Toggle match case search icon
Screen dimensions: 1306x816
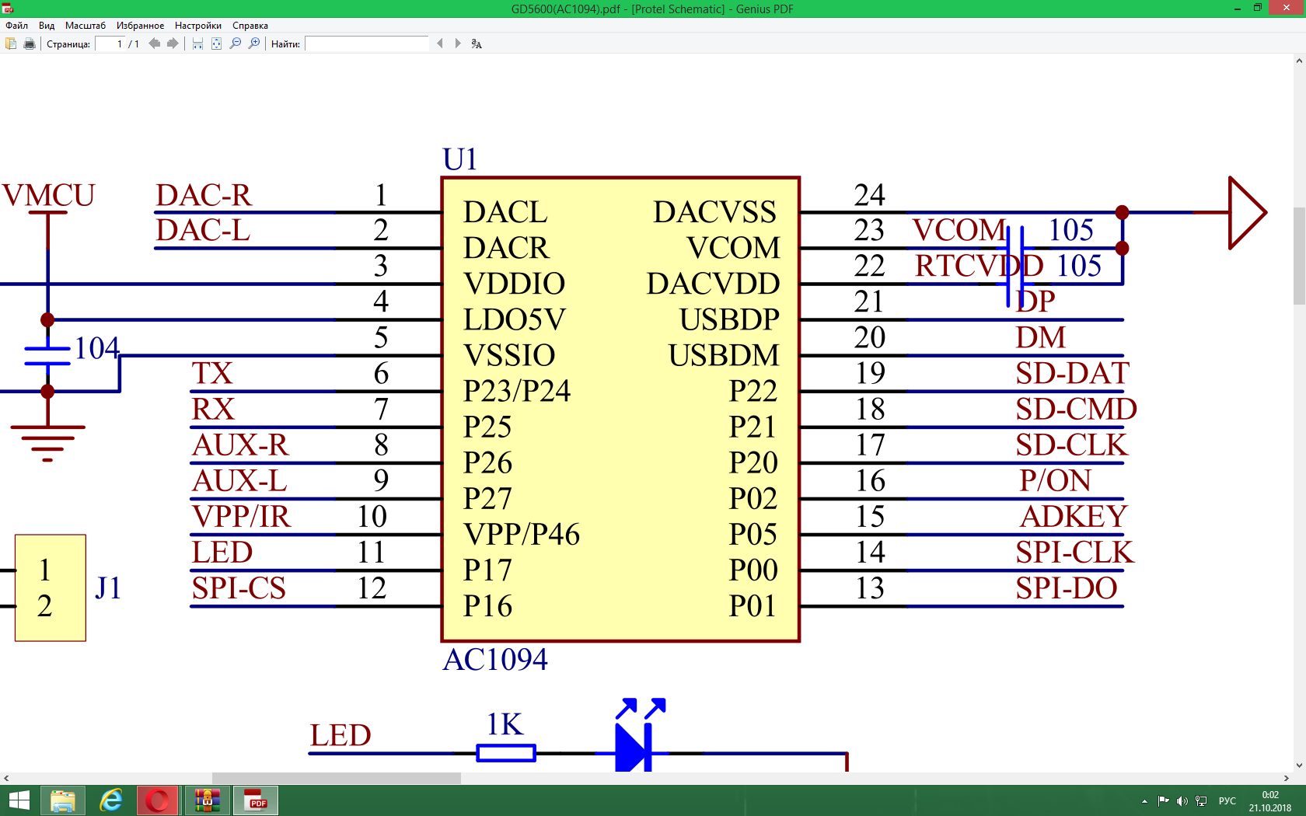tap(477, 44)
